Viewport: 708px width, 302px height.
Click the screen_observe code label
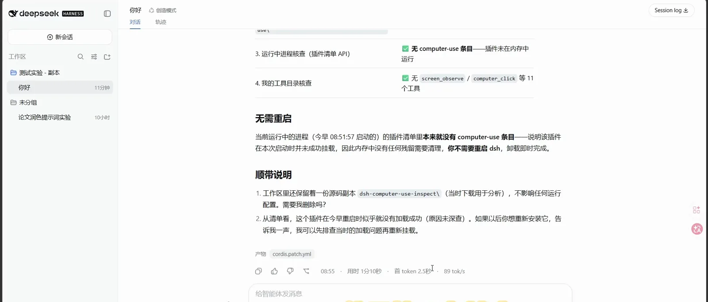pos(442,79)
